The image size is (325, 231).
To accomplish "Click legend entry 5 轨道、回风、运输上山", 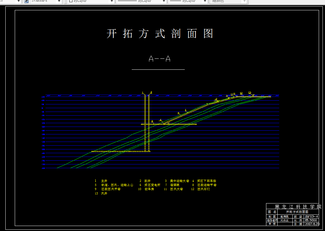I will 114,185.
